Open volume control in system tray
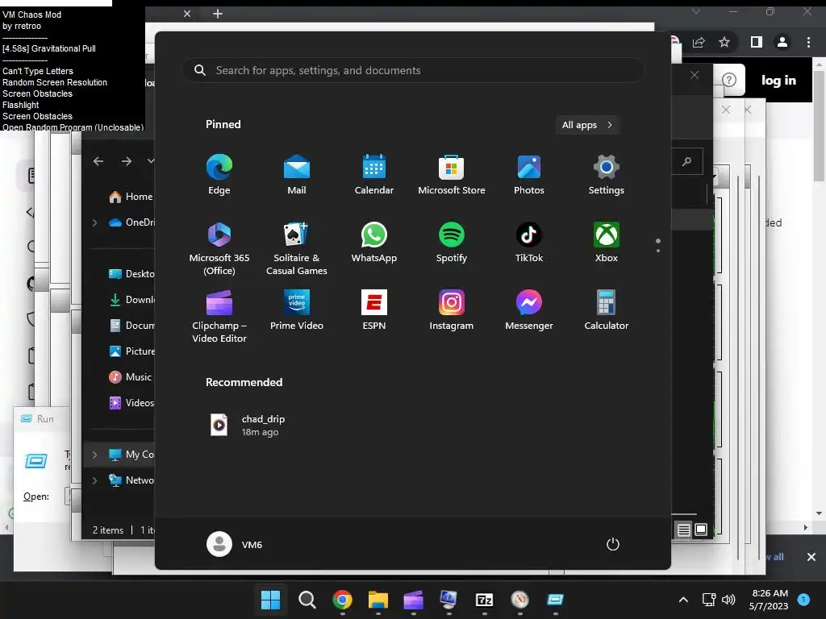Image resolution: width=826 pixels, height=619 pixels. [x=728, y=600]
